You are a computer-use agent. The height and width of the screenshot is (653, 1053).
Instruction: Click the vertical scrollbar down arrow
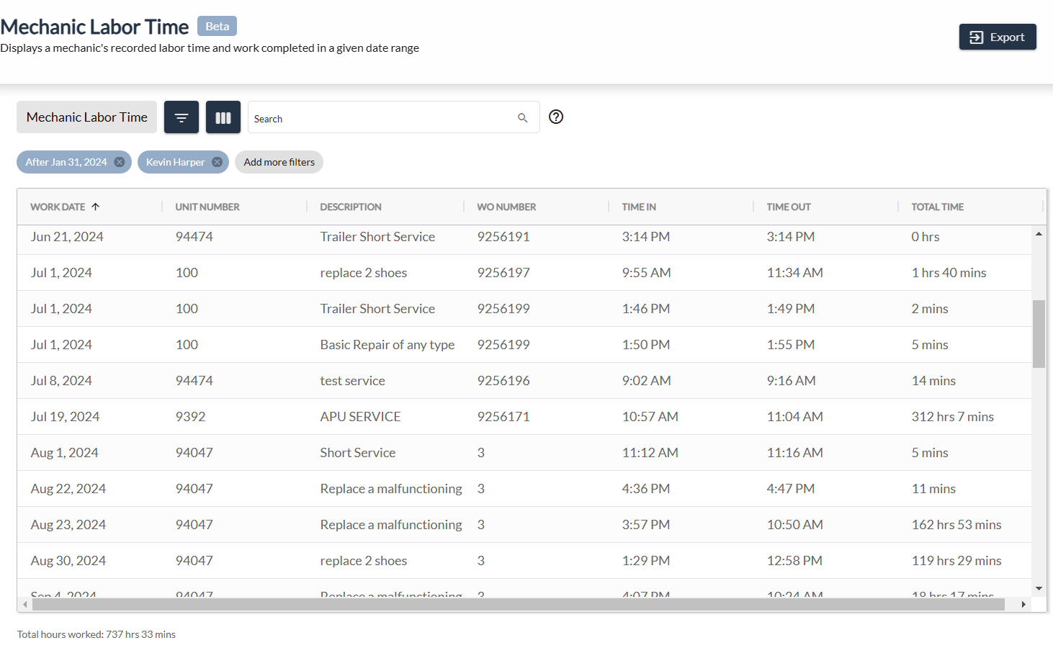[1039, 588]
